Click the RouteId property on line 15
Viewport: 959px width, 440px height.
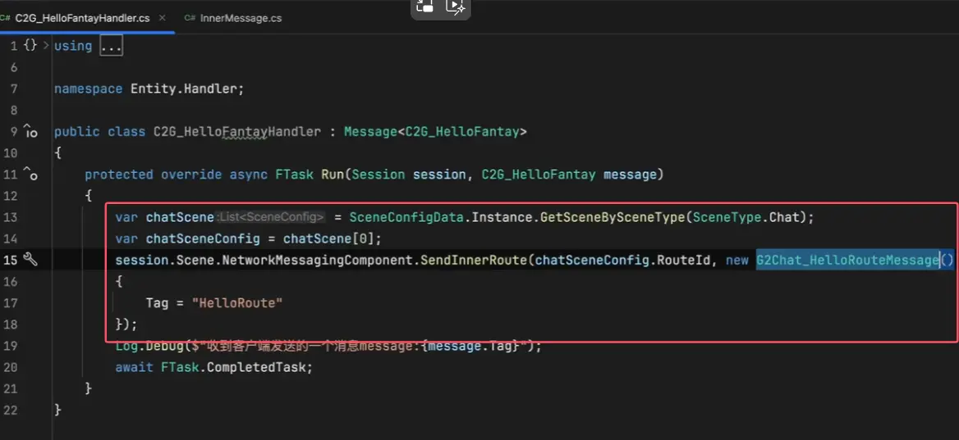pyautogui.click(x=685, y=261)
